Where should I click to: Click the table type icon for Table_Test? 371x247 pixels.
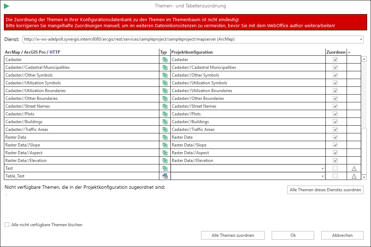165,176
